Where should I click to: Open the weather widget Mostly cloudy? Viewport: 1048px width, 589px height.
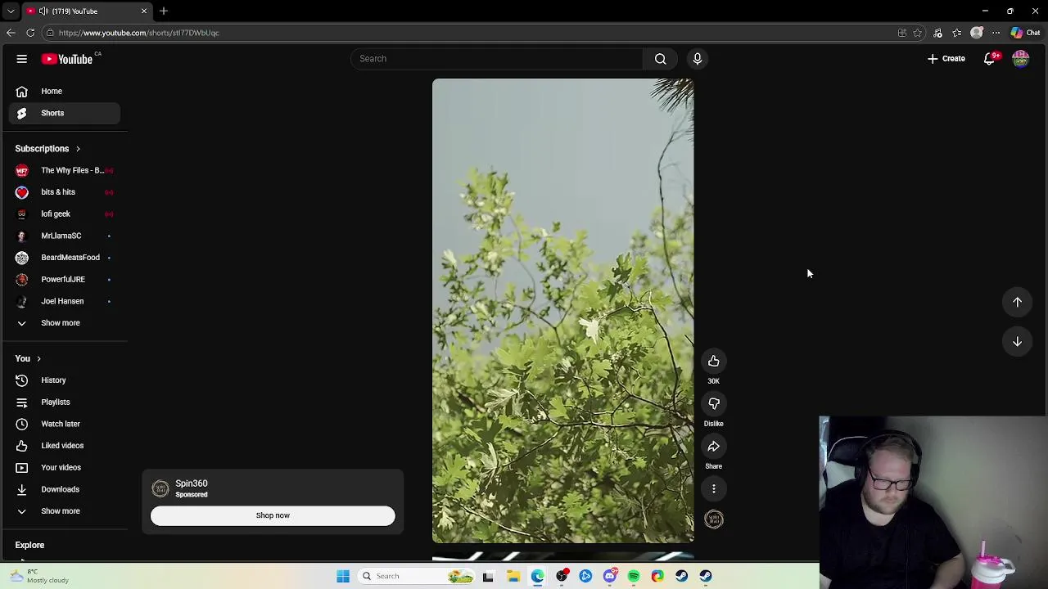tap(39, 576)
